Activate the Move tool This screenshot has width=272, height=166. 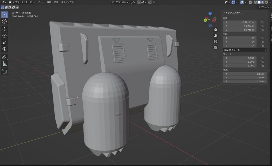[x=5, y=29]
